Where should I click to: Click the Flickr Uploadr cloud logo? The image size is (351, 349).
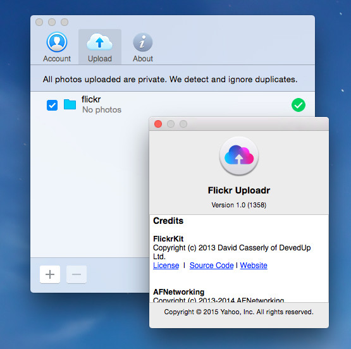click(239, 156)
